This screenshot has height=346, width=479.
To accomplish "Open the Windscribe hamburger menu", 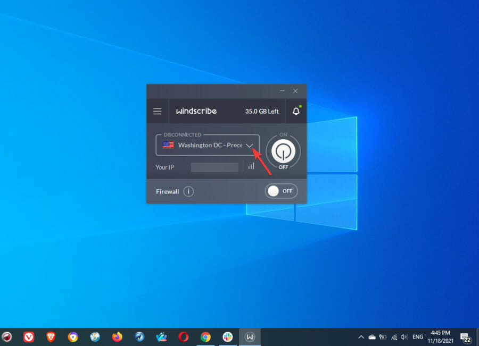I will coord(157,111).
